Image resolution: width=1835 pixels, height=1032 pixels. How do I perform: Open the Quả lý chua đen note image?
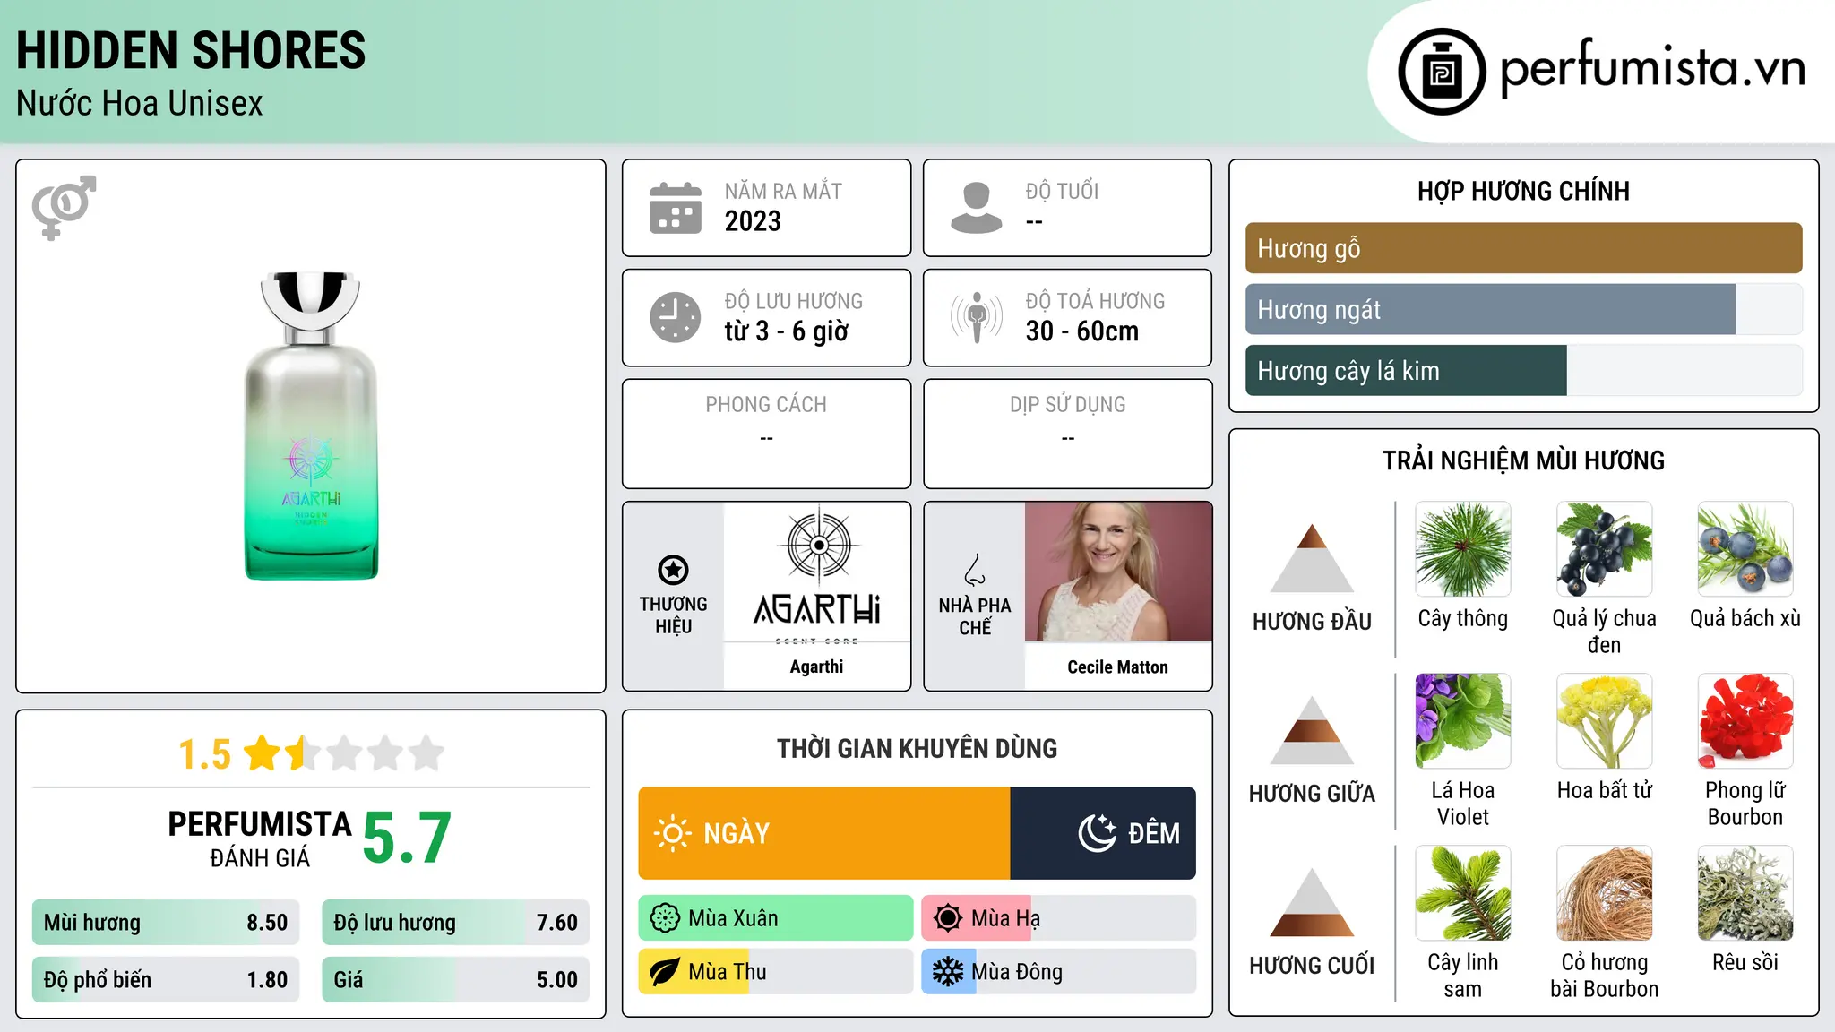coord(1605,549)
